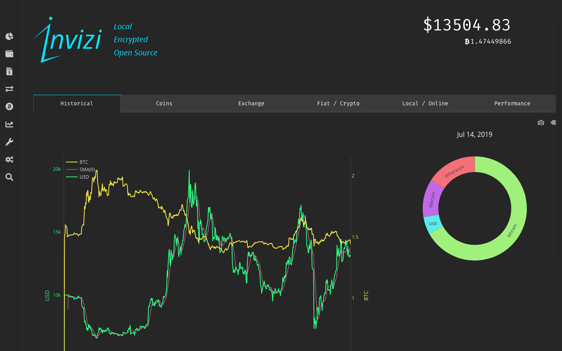Open the line chart sidebar icon
This screenshot has height=351, width=562.
[x=9, y=124]
